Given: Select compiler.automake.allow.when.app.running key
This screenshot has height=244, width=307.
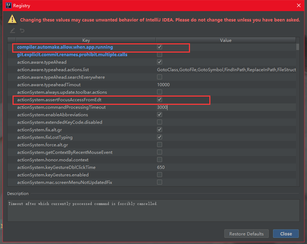Looking at the screenshot, I should [x=65, y=47].
